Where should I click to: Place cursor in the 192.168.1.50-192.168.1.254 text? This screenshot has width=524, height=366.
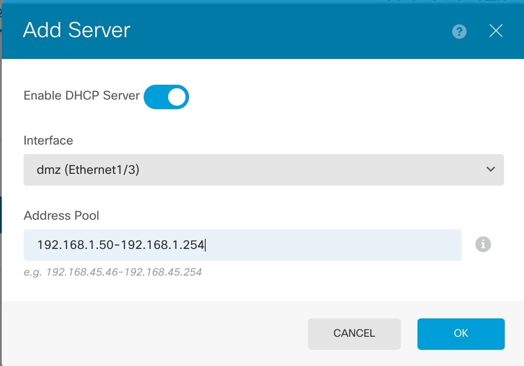tap(121, 245)
